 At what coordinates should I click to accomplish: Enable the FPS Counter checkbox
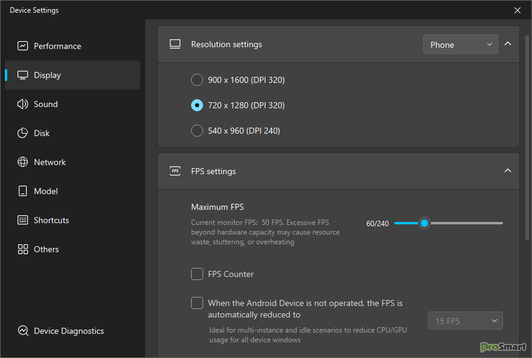pos(197,274)
